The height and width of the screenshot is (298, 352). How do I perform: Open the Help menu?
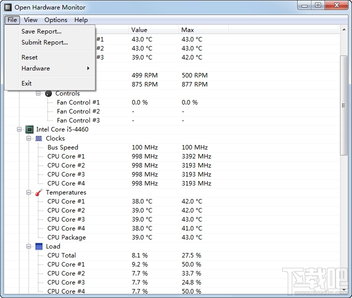point(81,20)
